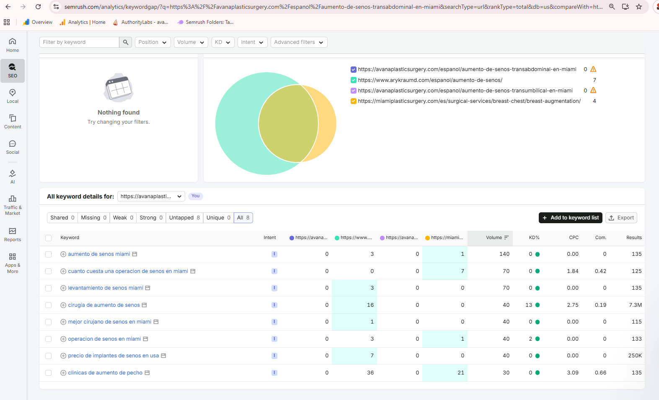Add 'aumento de senos miami' plus icon
659x400 pixels.
tap(63, 254)
